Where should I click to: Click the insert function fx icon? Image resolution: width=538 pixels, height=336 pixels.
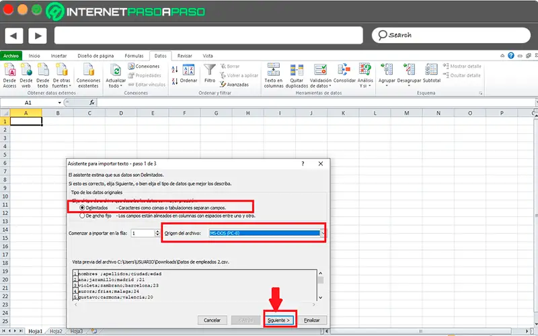pos(92,103)
